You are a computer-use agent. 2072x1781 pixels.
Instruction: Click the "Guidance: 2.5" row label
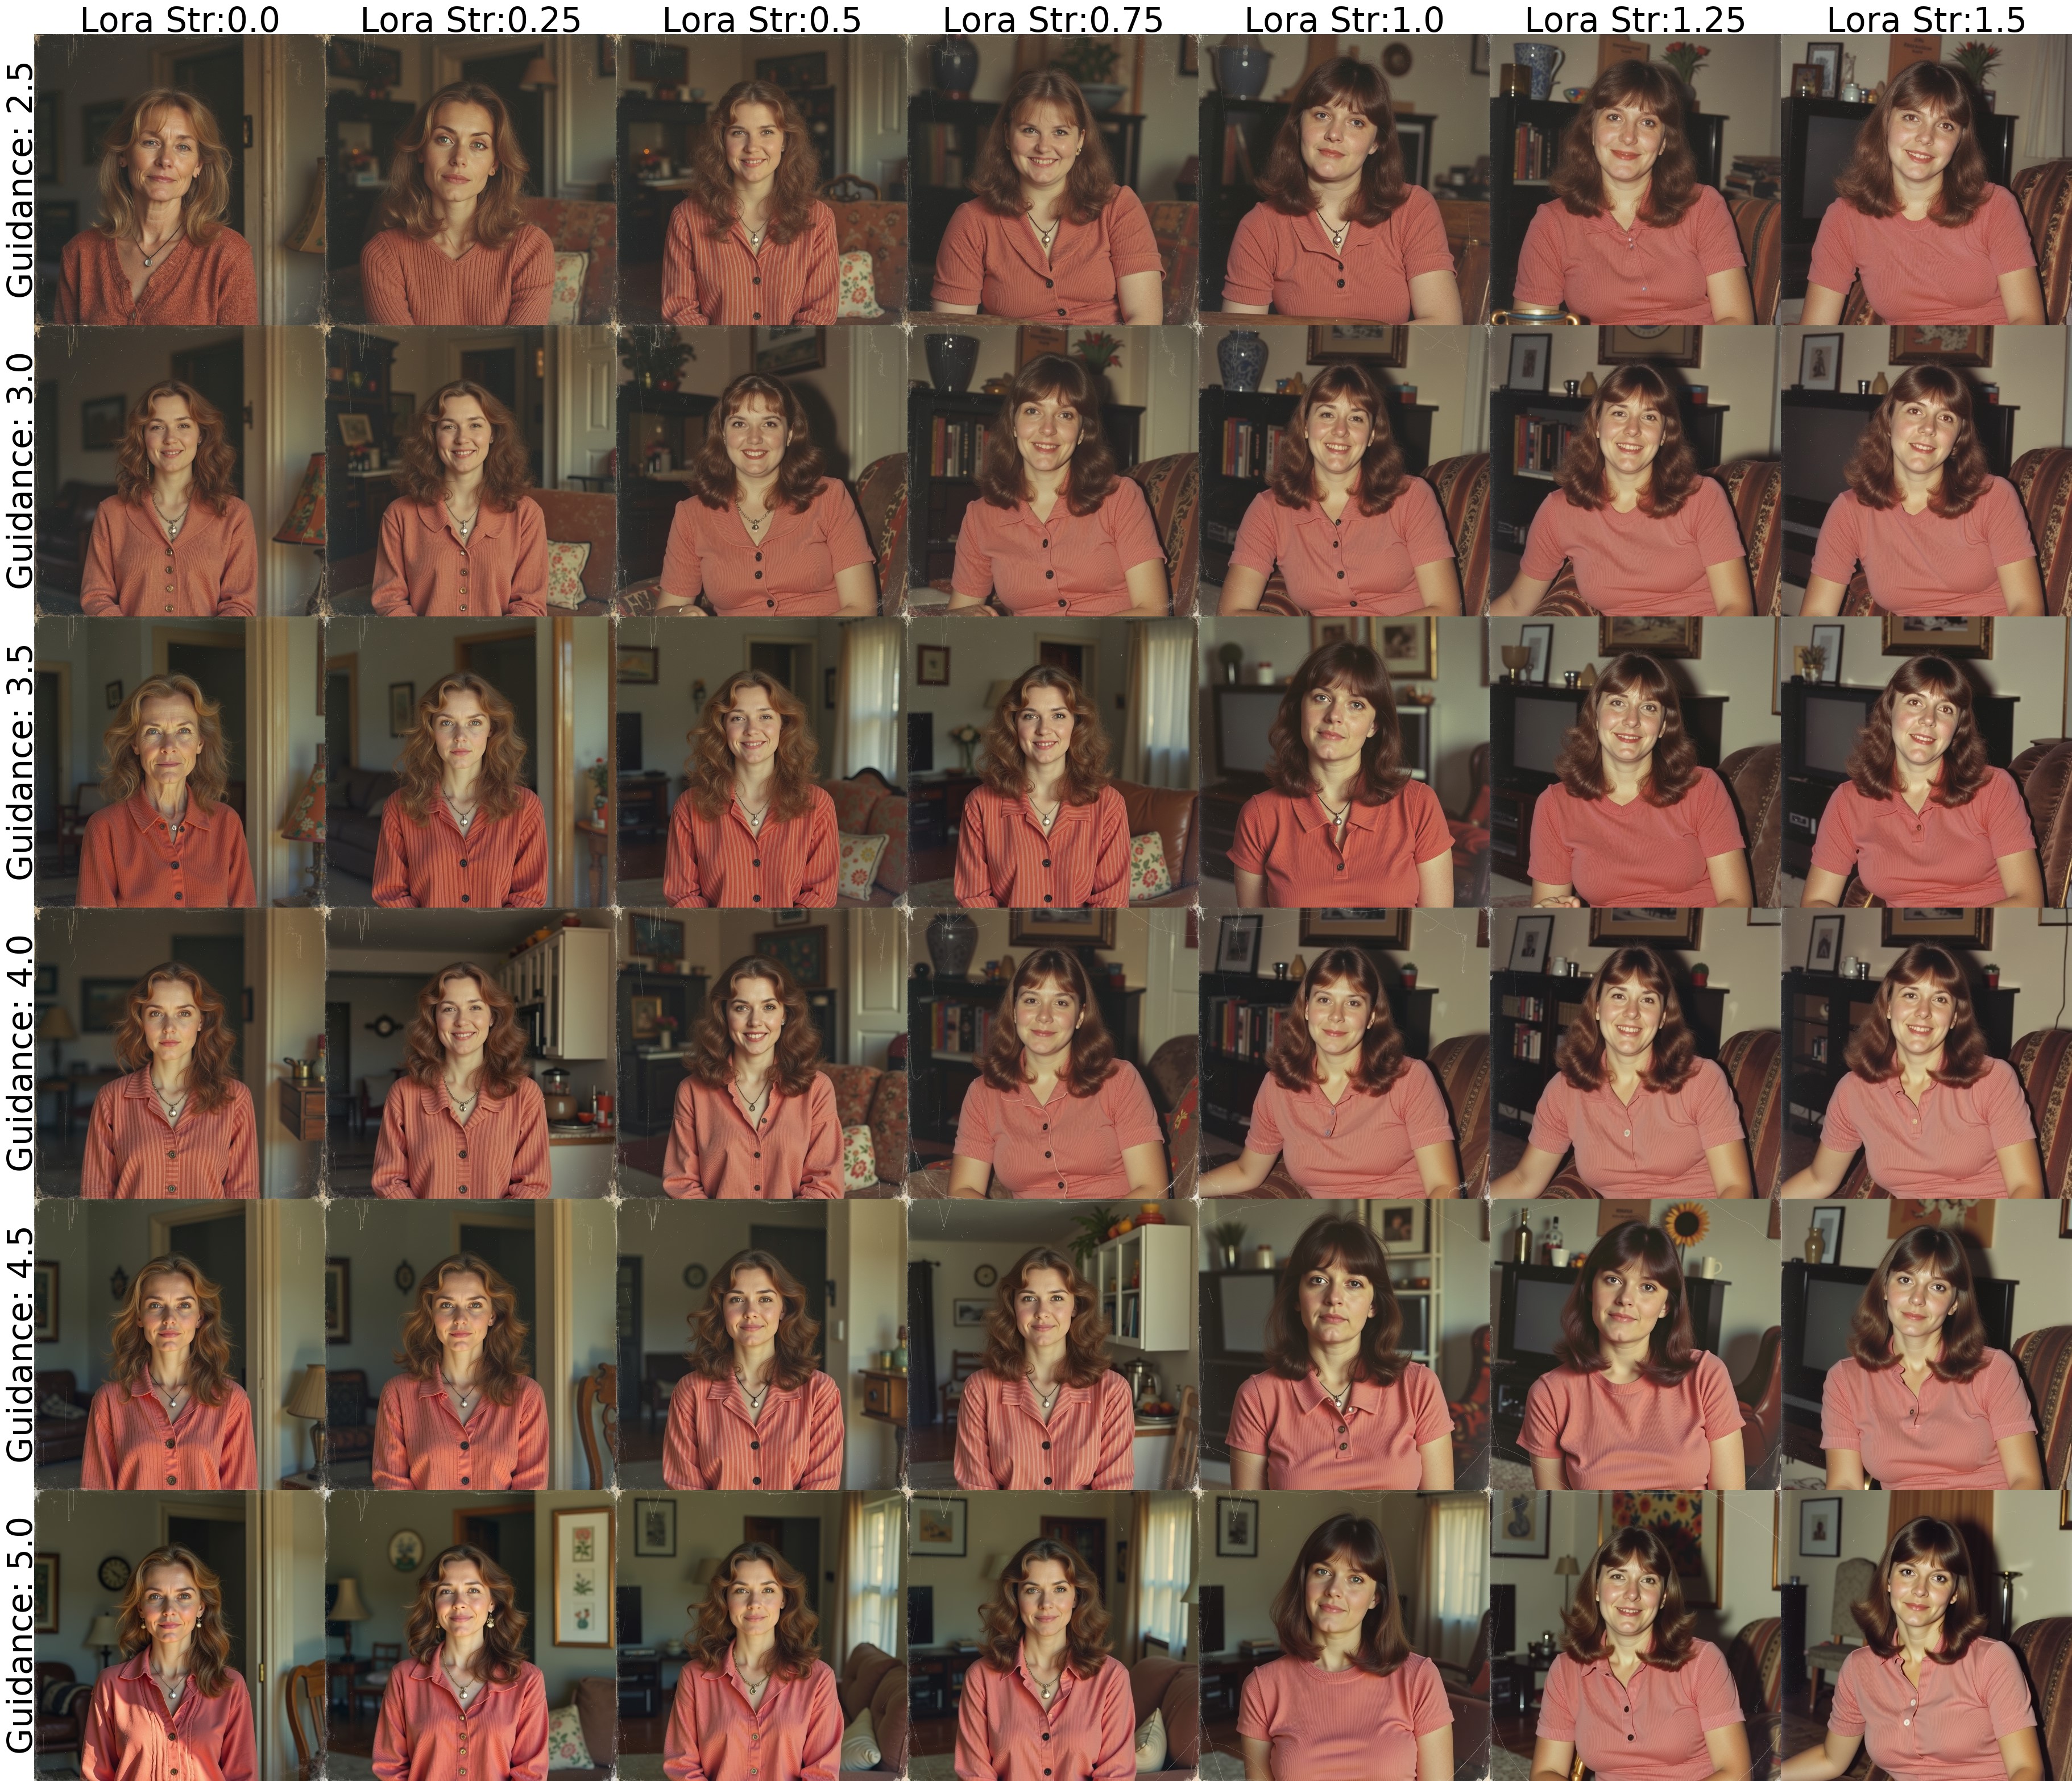[18, 180]
